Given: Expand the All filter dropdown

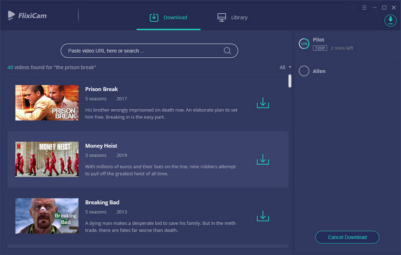Looking at the screenshot, I should pyautogui.click(x=285, y=67).
